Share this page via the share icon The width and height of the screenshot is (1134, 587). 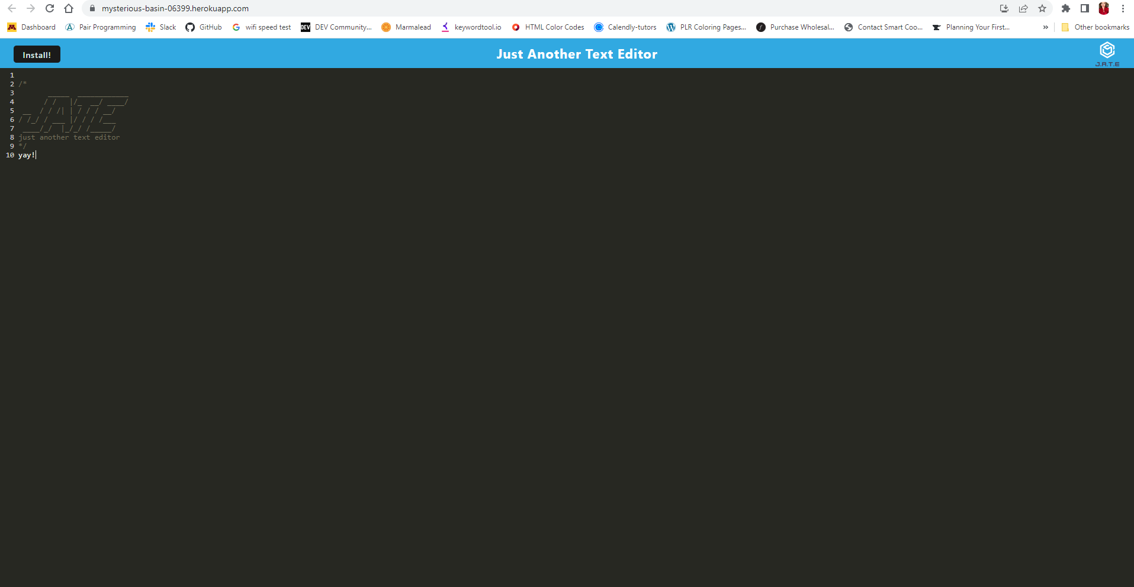pyautogui.click(x=1023, y=8)
